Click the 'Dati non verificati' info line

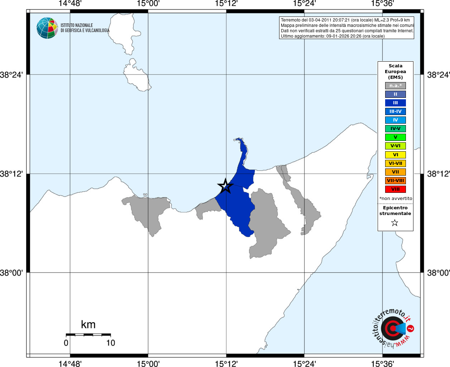(x=347, y=31)
